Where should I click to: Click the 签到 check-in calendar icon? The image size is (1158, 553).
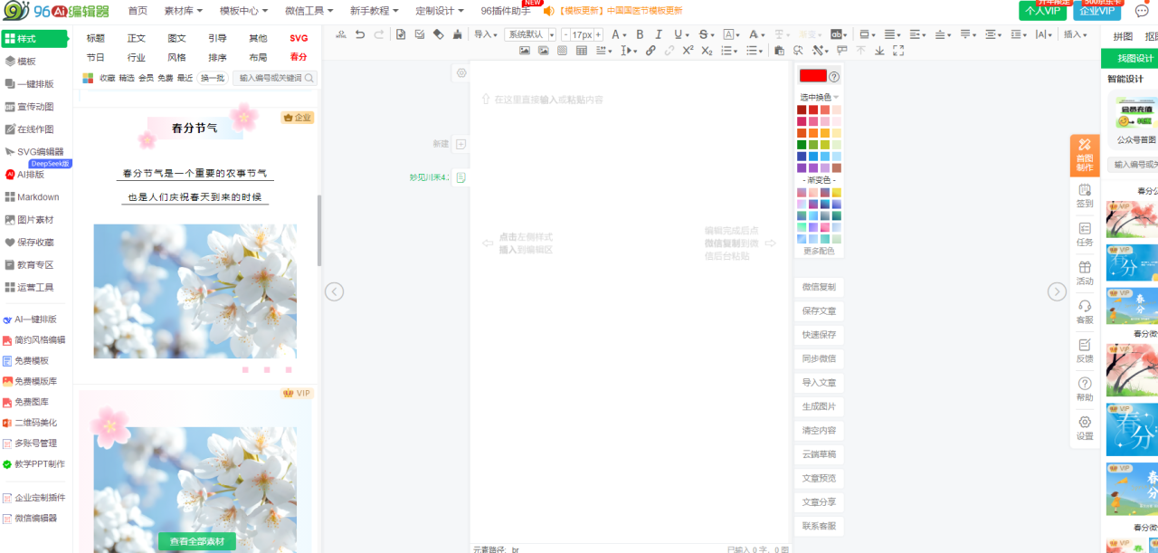coord(1085,195)
